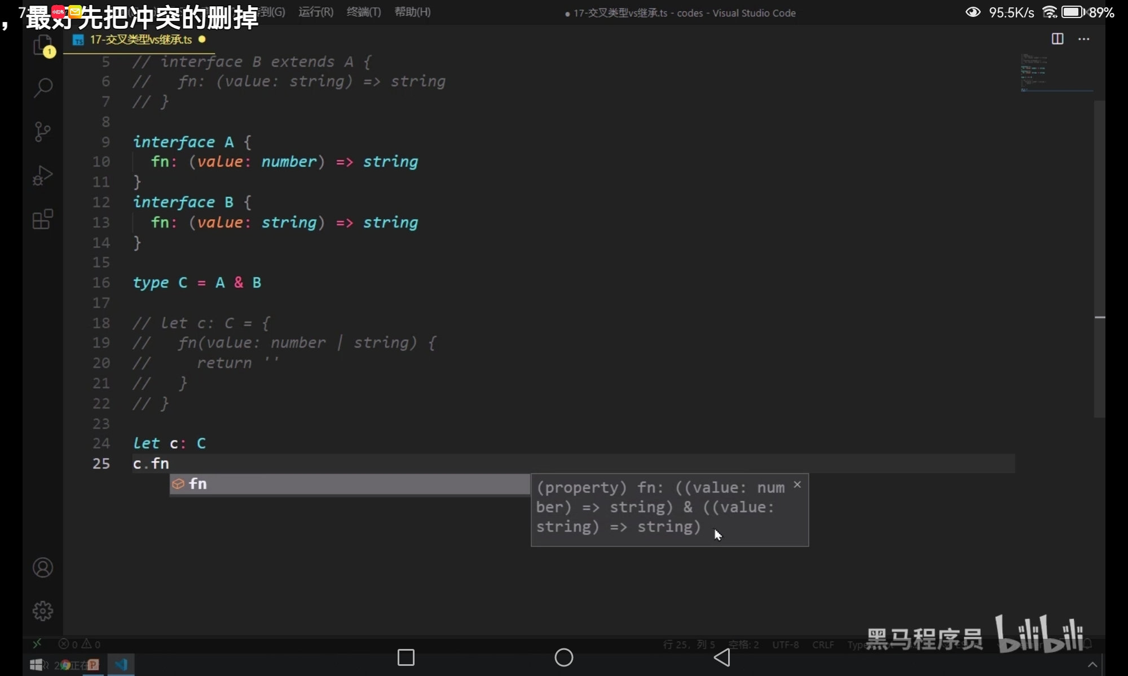Click the editor vertical scrollbar

click(1099, 259)
